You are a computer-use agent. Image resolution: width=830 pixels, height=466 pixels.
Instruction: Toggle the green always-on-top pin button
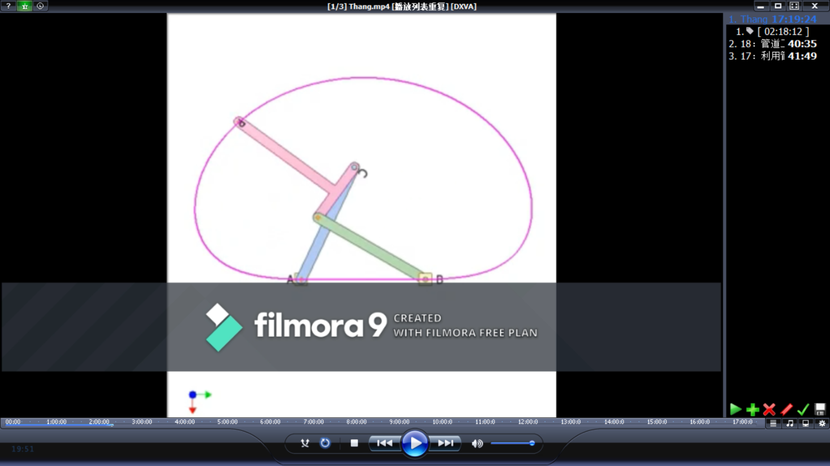coord(24,6)
